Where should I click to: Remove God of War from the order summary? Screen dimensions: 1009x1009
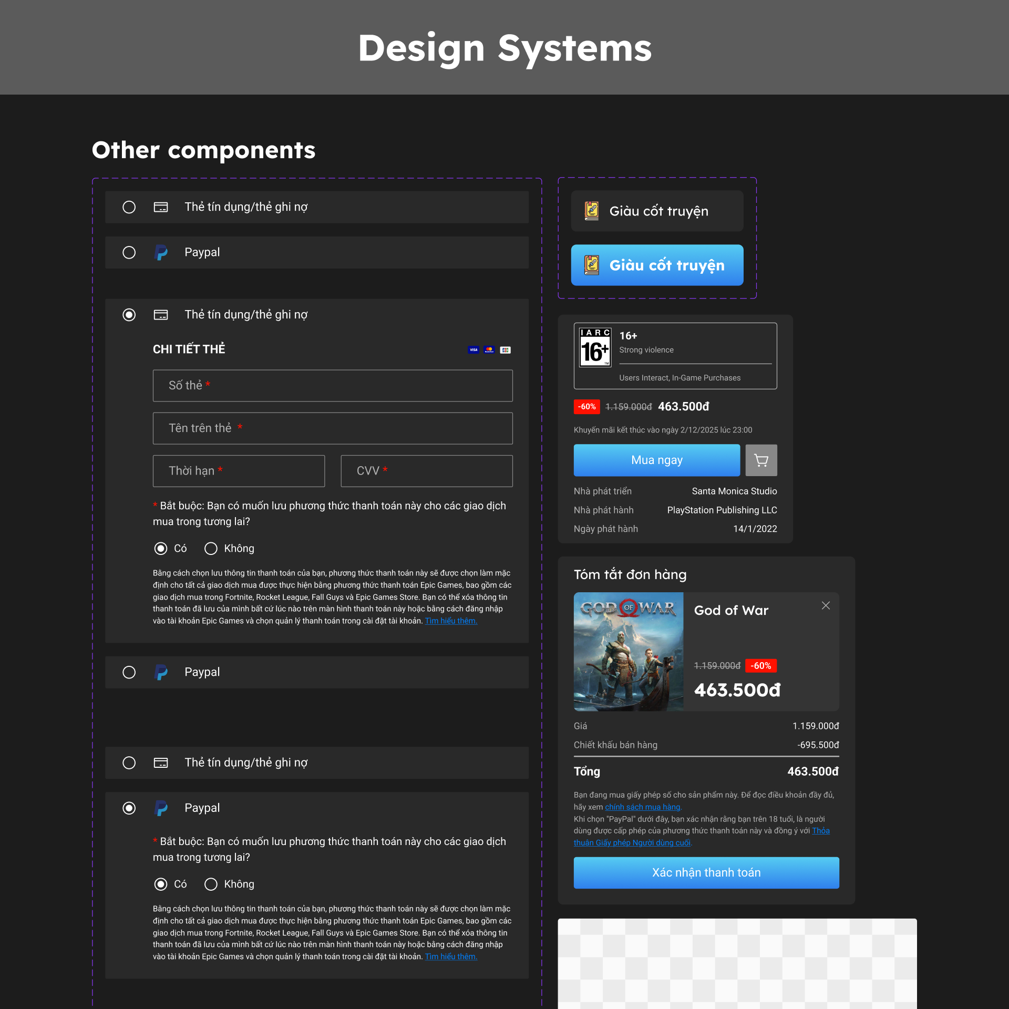pyautogui.click(x=826, y=605)
